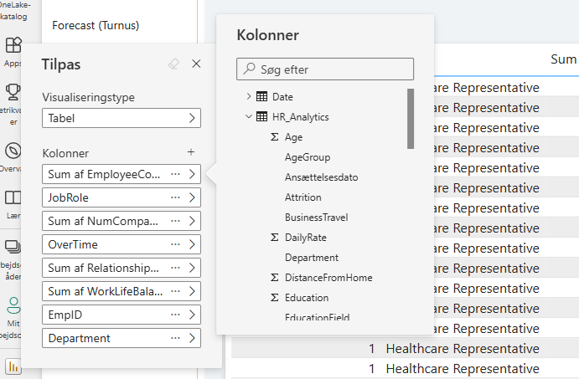Image resolution: width=579 pixels, height=379 pixels.
Task: Collapse the HR_Analytics table
Action: point(249,117)
